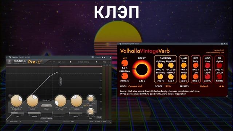Click the Dry gain knob in Pro-C 2
Image resolution: width=233 pixels, height=131 pixels.
[91, 112]
